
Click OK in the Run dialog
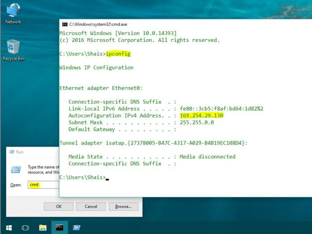(x=58, y=206)
